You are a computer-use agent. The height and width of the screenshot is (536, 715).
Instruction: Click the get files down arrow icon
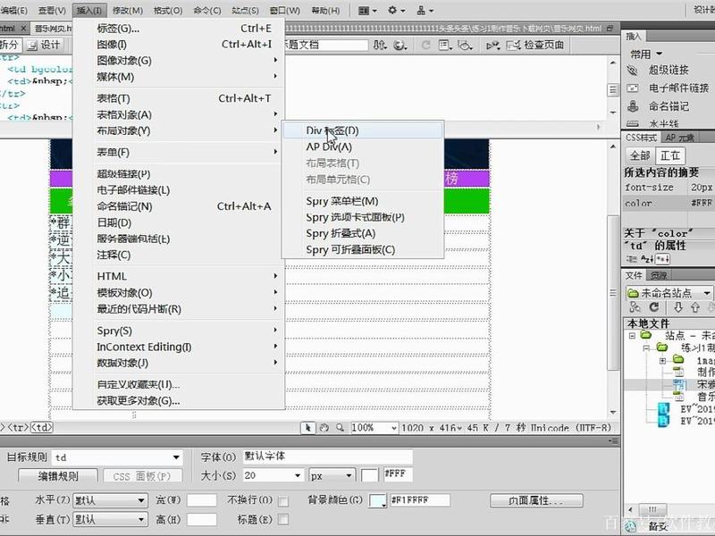pyautogui.click(x=678, y=307)
